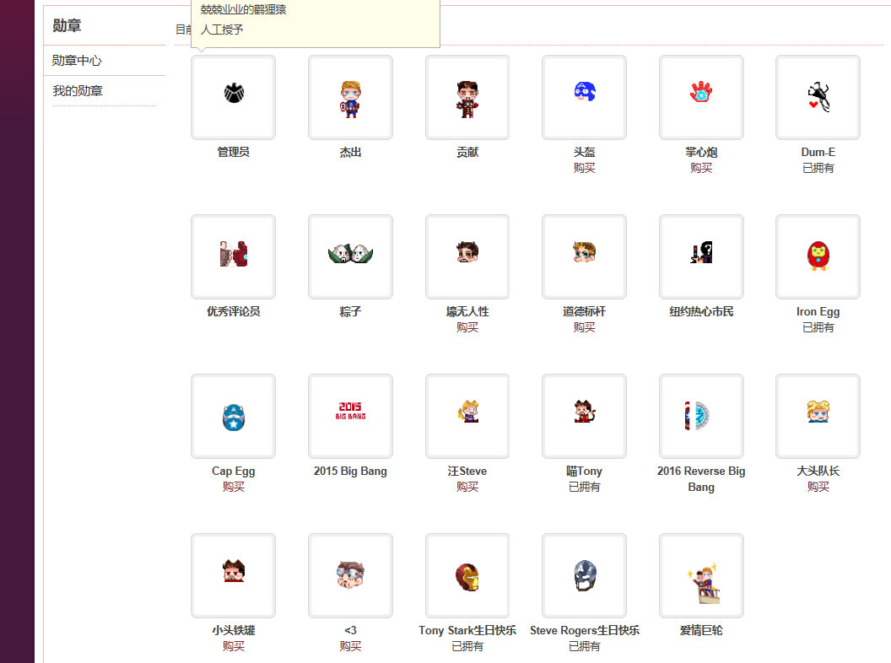Select the 管理员 S.H.I.E.L.D. shield badge icon
Image resolution: width=891 pixels, height=663 pixels.
coord(233,95)
